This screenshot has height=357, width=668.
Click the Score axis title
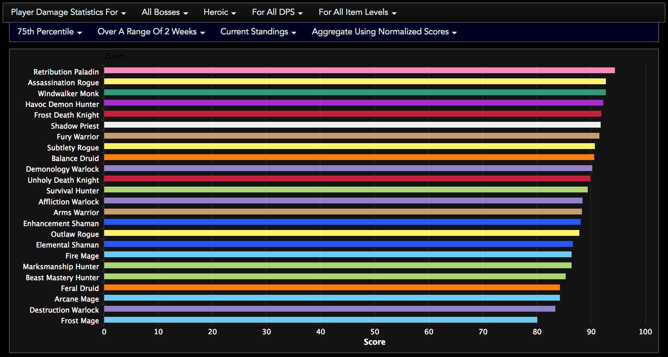point(374,342)
